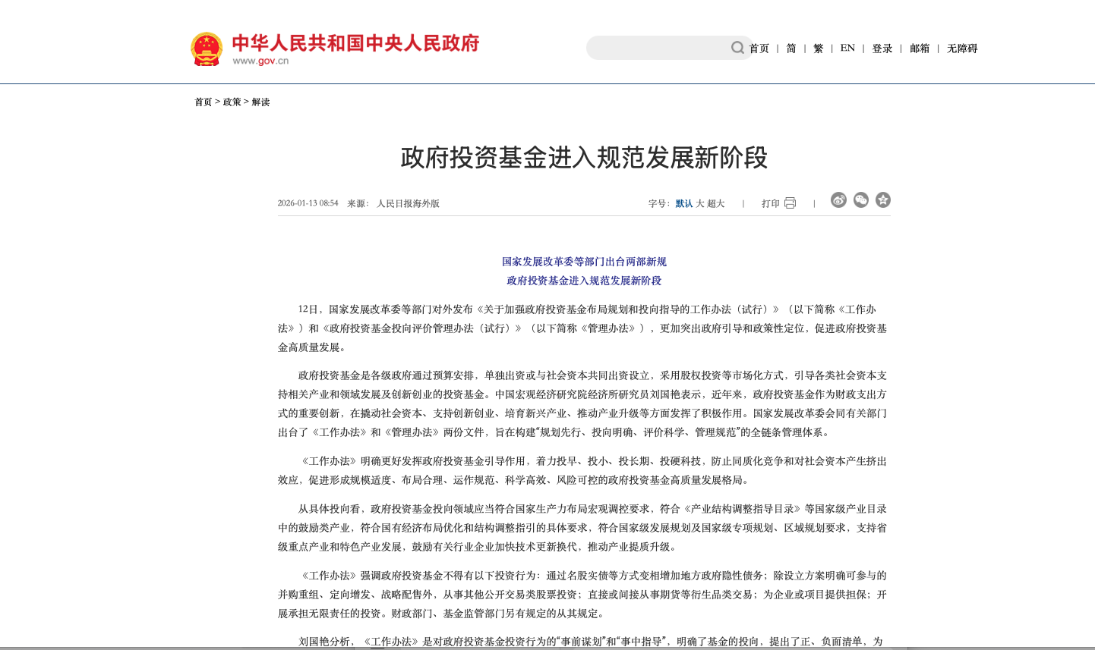Switch font size to 超大
The image size is (1095, 650).
716,203
